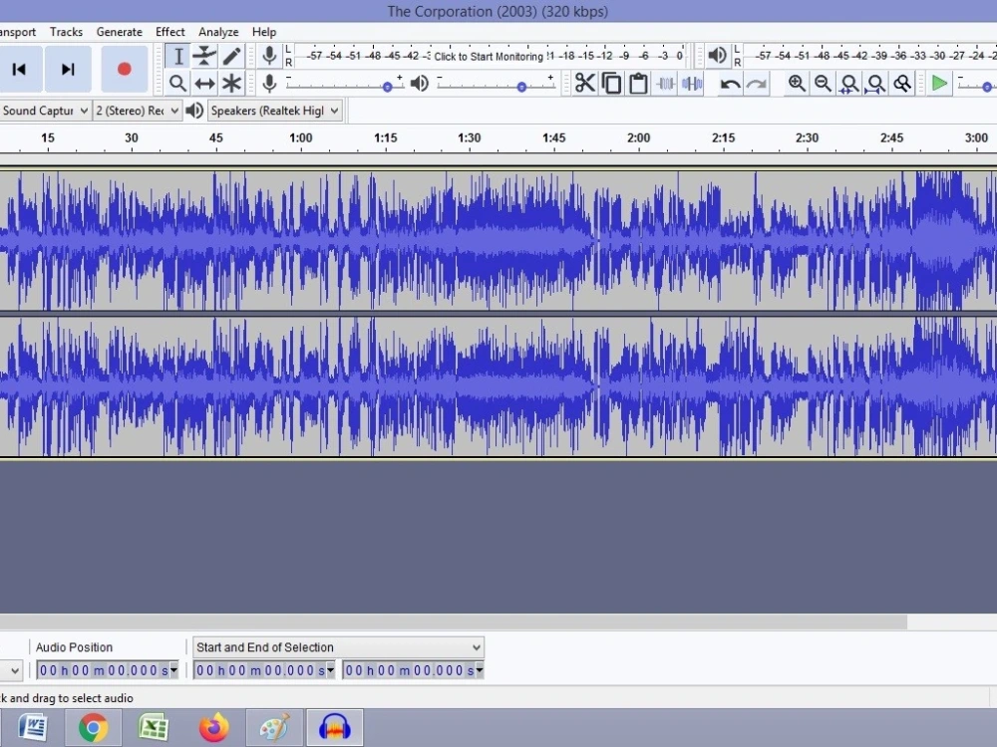Open the Transport menu
997x747 pixels.
click(x=18, y=32)
